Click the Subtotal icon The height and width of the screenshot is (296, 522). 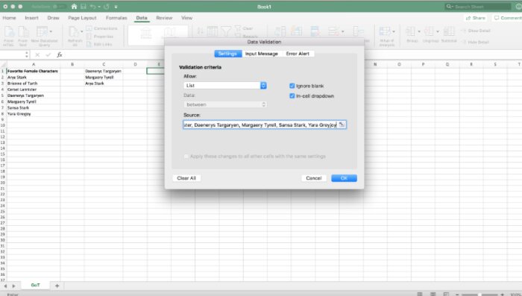pyautogui.click(x=449, y=31)
